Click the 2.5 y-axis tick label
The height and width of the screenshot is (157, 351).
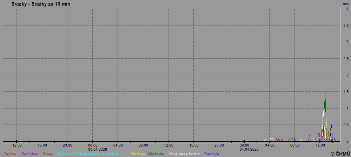coord(346,59)
